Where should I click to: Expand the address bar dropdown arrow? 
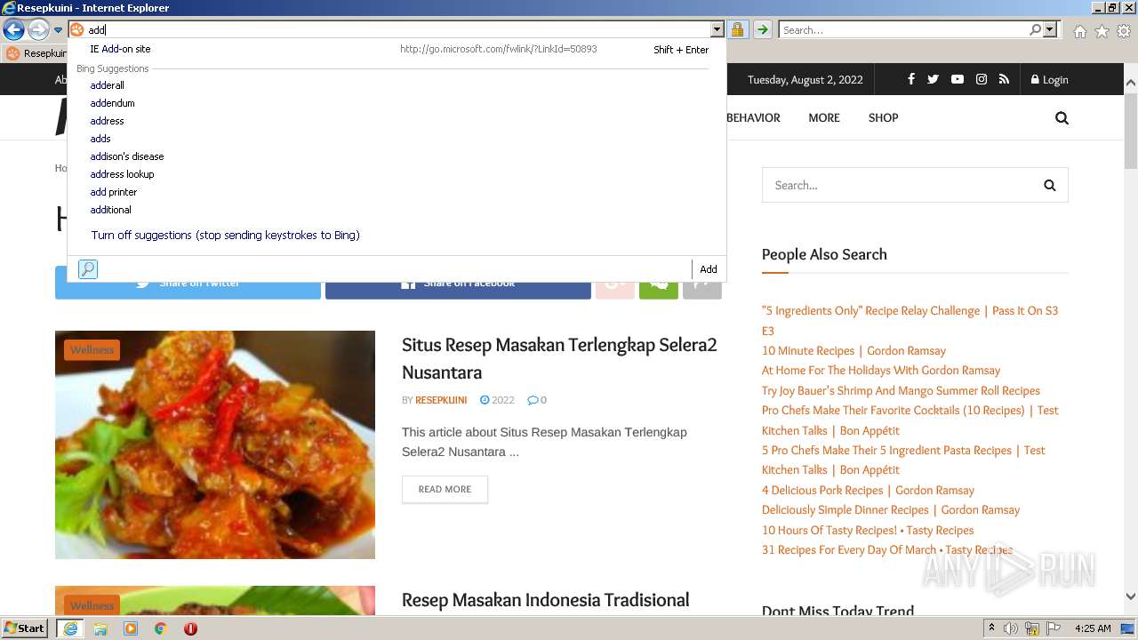[717, 30]
